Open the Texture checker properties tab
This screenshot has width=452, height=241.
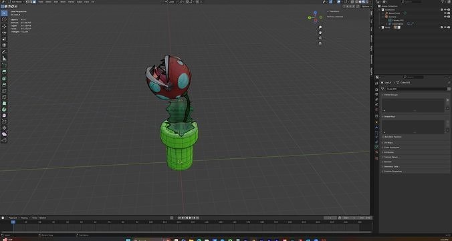pos(376,158)
